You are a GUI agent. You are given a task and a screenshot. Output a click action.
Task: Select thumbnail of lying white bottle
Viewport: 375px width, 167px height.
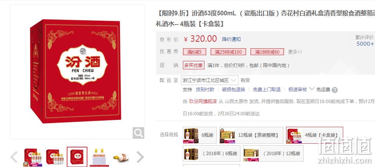click(x=121, y=157)
